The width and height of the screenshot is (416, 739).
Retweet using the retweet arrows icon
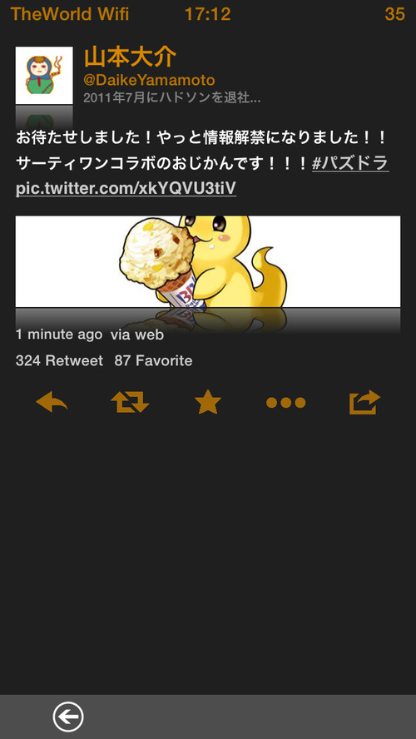click(130, 403)
